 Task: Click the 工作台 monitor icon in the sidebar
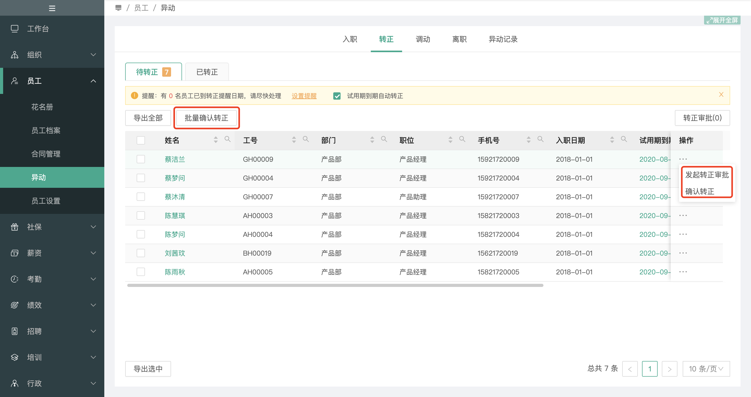(x=15, y=29)
